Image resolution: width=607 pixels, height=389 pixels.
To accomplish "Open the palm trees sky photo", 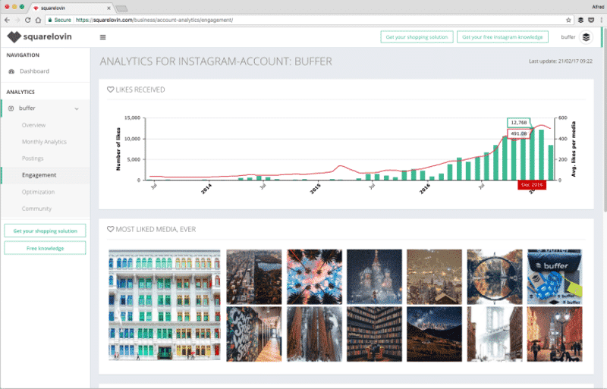I will click(314, 277).
